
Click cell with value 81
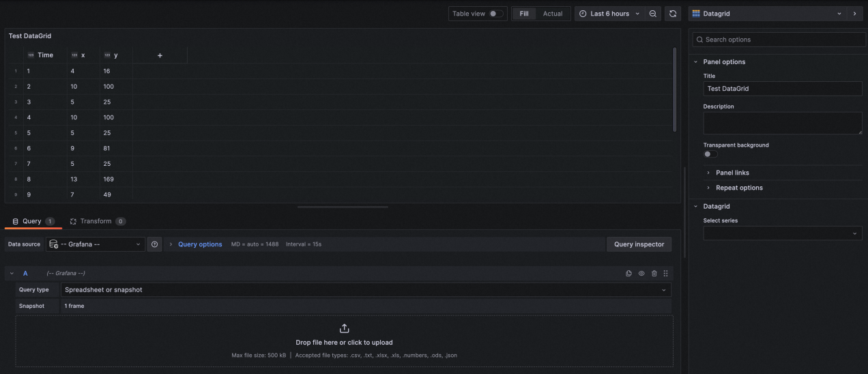coord(116,148)
